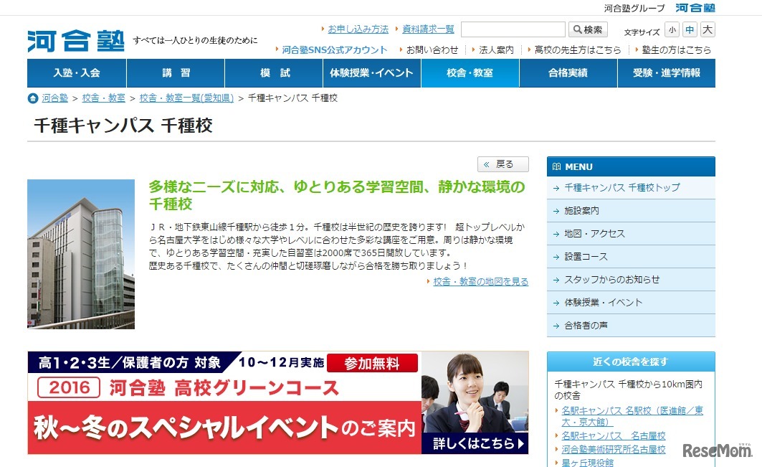Image resolution: width=762 pixels, height=467 pixels.
Task: Click the green headline 多様なニーズに対応
Action: 337,195
